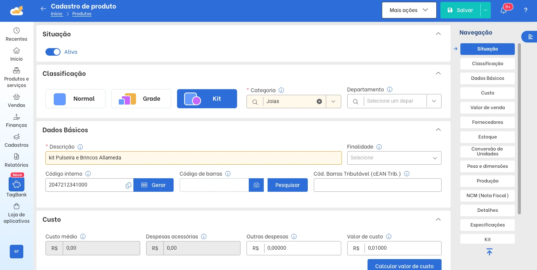Expand the Categoria dropdown chevron
The height and width of the screenshot is (270, 537).
pos(333,102)
